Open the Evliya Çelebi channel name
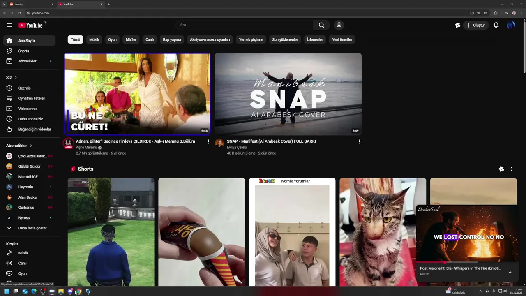 (x=237, y=147)
